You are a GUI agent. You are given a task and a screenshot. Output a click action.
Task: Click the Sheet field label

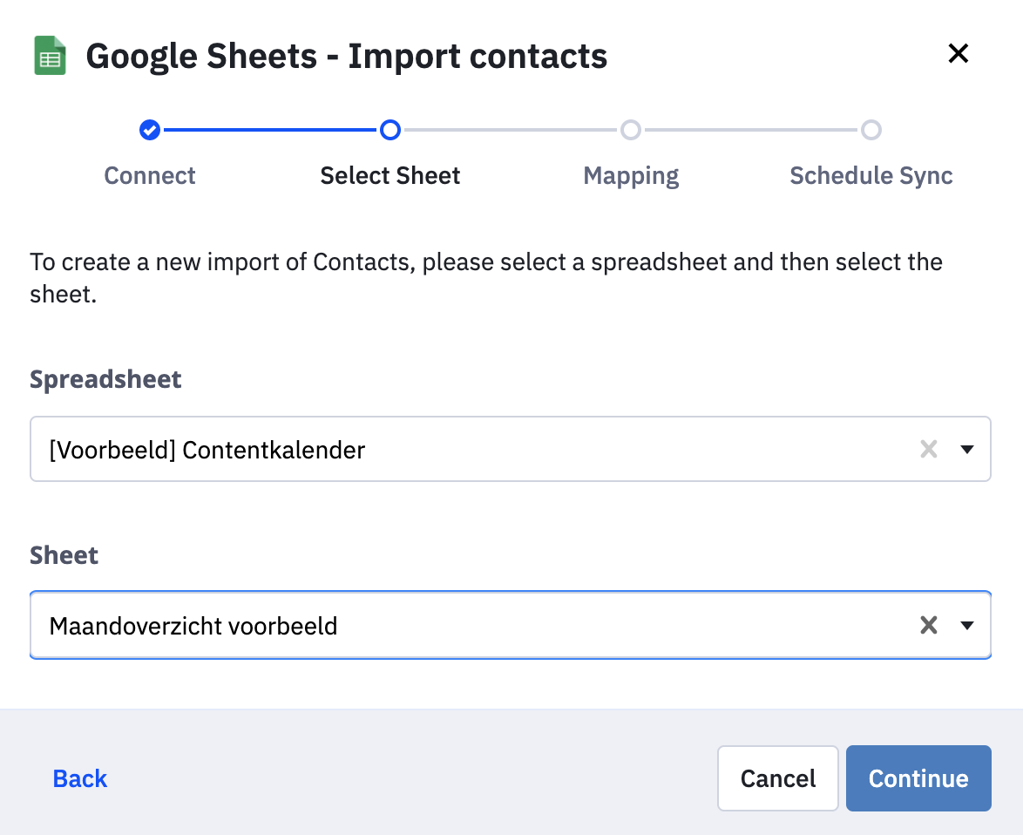click(x=64, y=555)
